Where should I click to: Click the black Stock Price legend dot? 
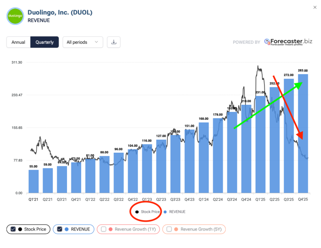tap(137, 212)
